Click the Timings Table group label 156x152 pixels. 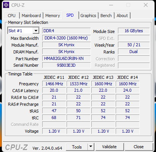[20, 74]
